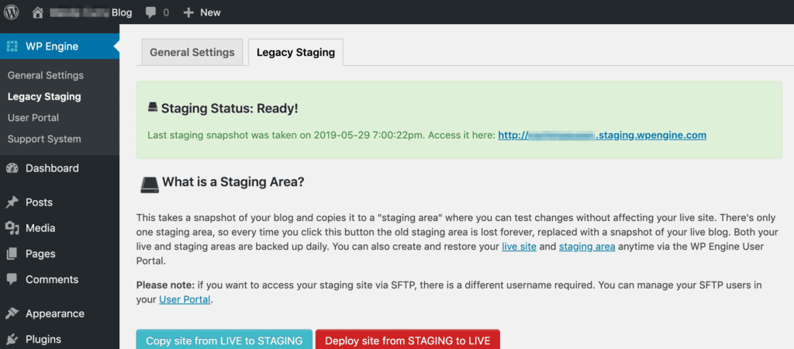The width and height of the screenshot is (794, 349).
Task: Click the Pages icon in sidebar
Action: point(12,254)
